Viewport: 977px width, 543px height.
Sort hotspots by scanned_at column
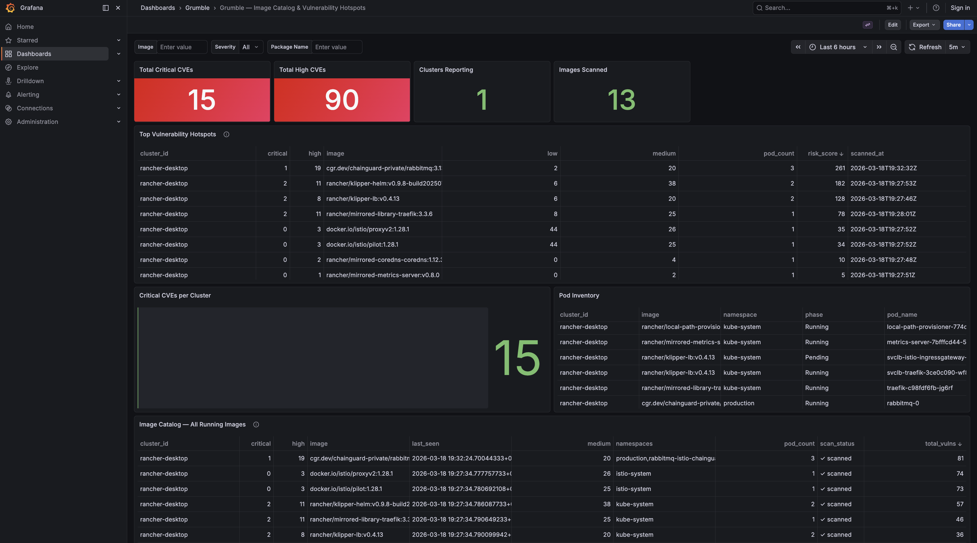(867, 153)
